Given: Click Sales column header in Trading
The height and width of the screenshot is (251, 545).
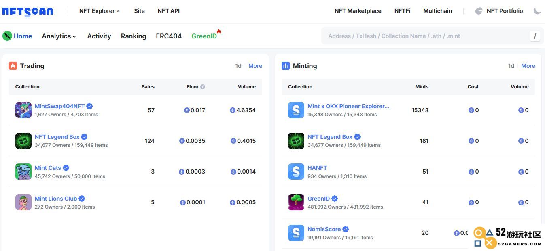Looking at the screenshot, I should point(148,87).
